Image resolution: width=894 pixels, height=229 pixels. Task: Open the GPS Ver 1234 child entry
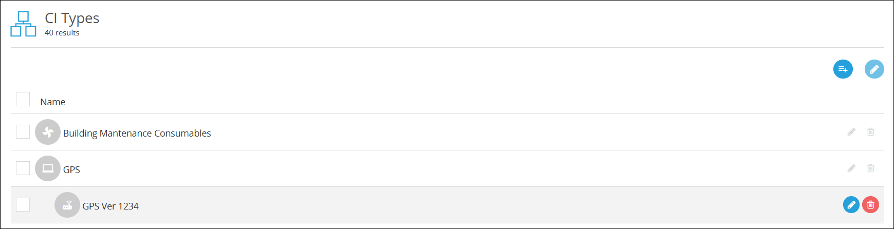[111, 206]
